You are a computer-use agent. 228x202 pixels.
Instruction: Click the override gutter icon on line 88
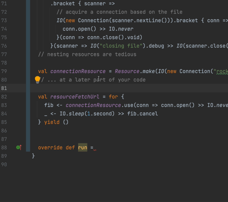(19, 147)
